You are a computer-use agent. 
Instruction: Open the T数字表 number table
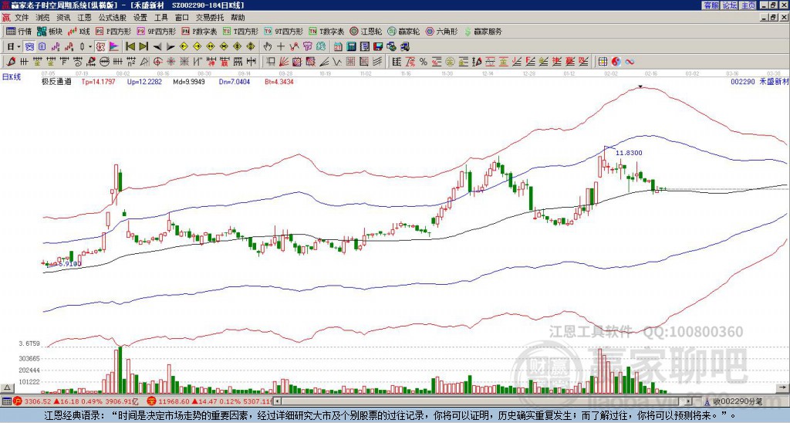click(326, 31)
